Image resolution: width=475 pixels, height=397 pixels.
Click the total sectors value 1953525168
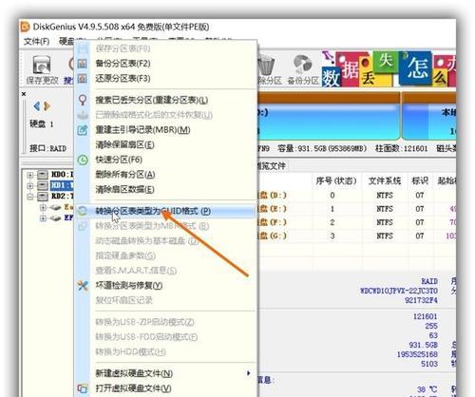point(417,354)
